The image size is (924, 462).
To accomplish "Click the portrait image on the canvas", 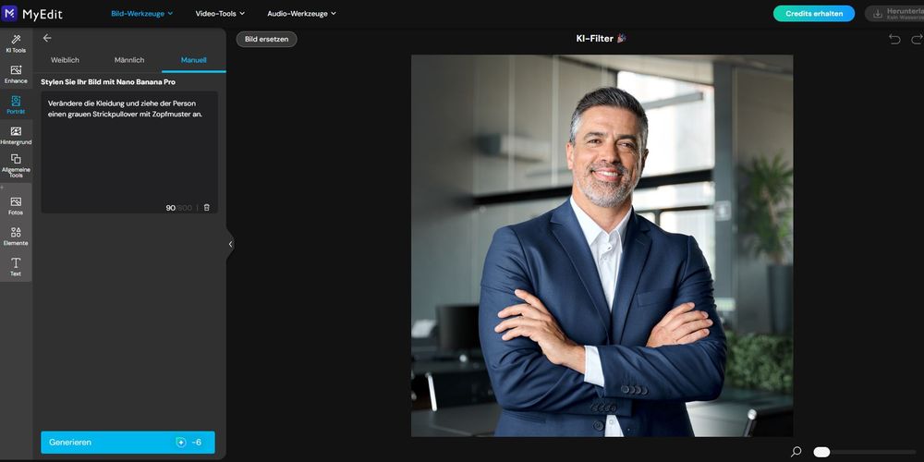I will [602, 246].
